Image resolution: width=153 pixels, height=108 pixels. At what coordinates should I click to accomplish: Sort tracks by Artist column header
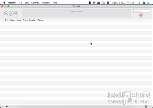(19, 20)
